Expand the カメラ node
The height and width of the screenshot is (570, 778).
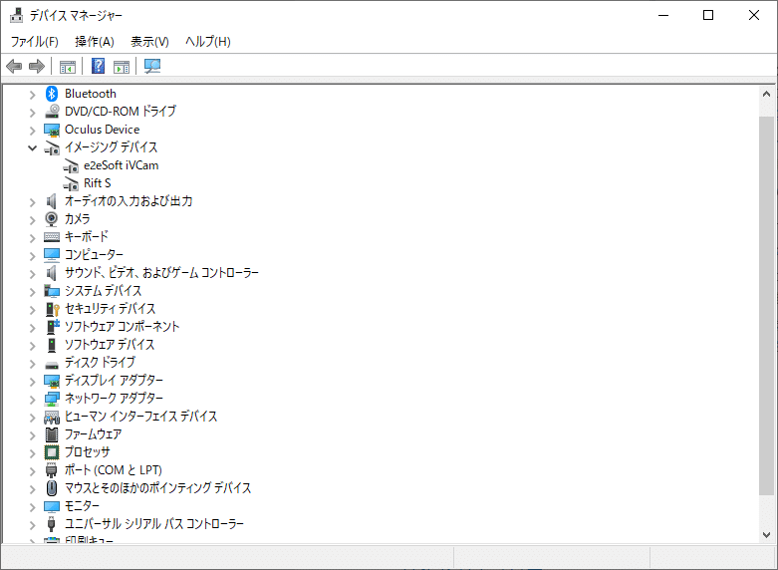(x=32, y=220)
